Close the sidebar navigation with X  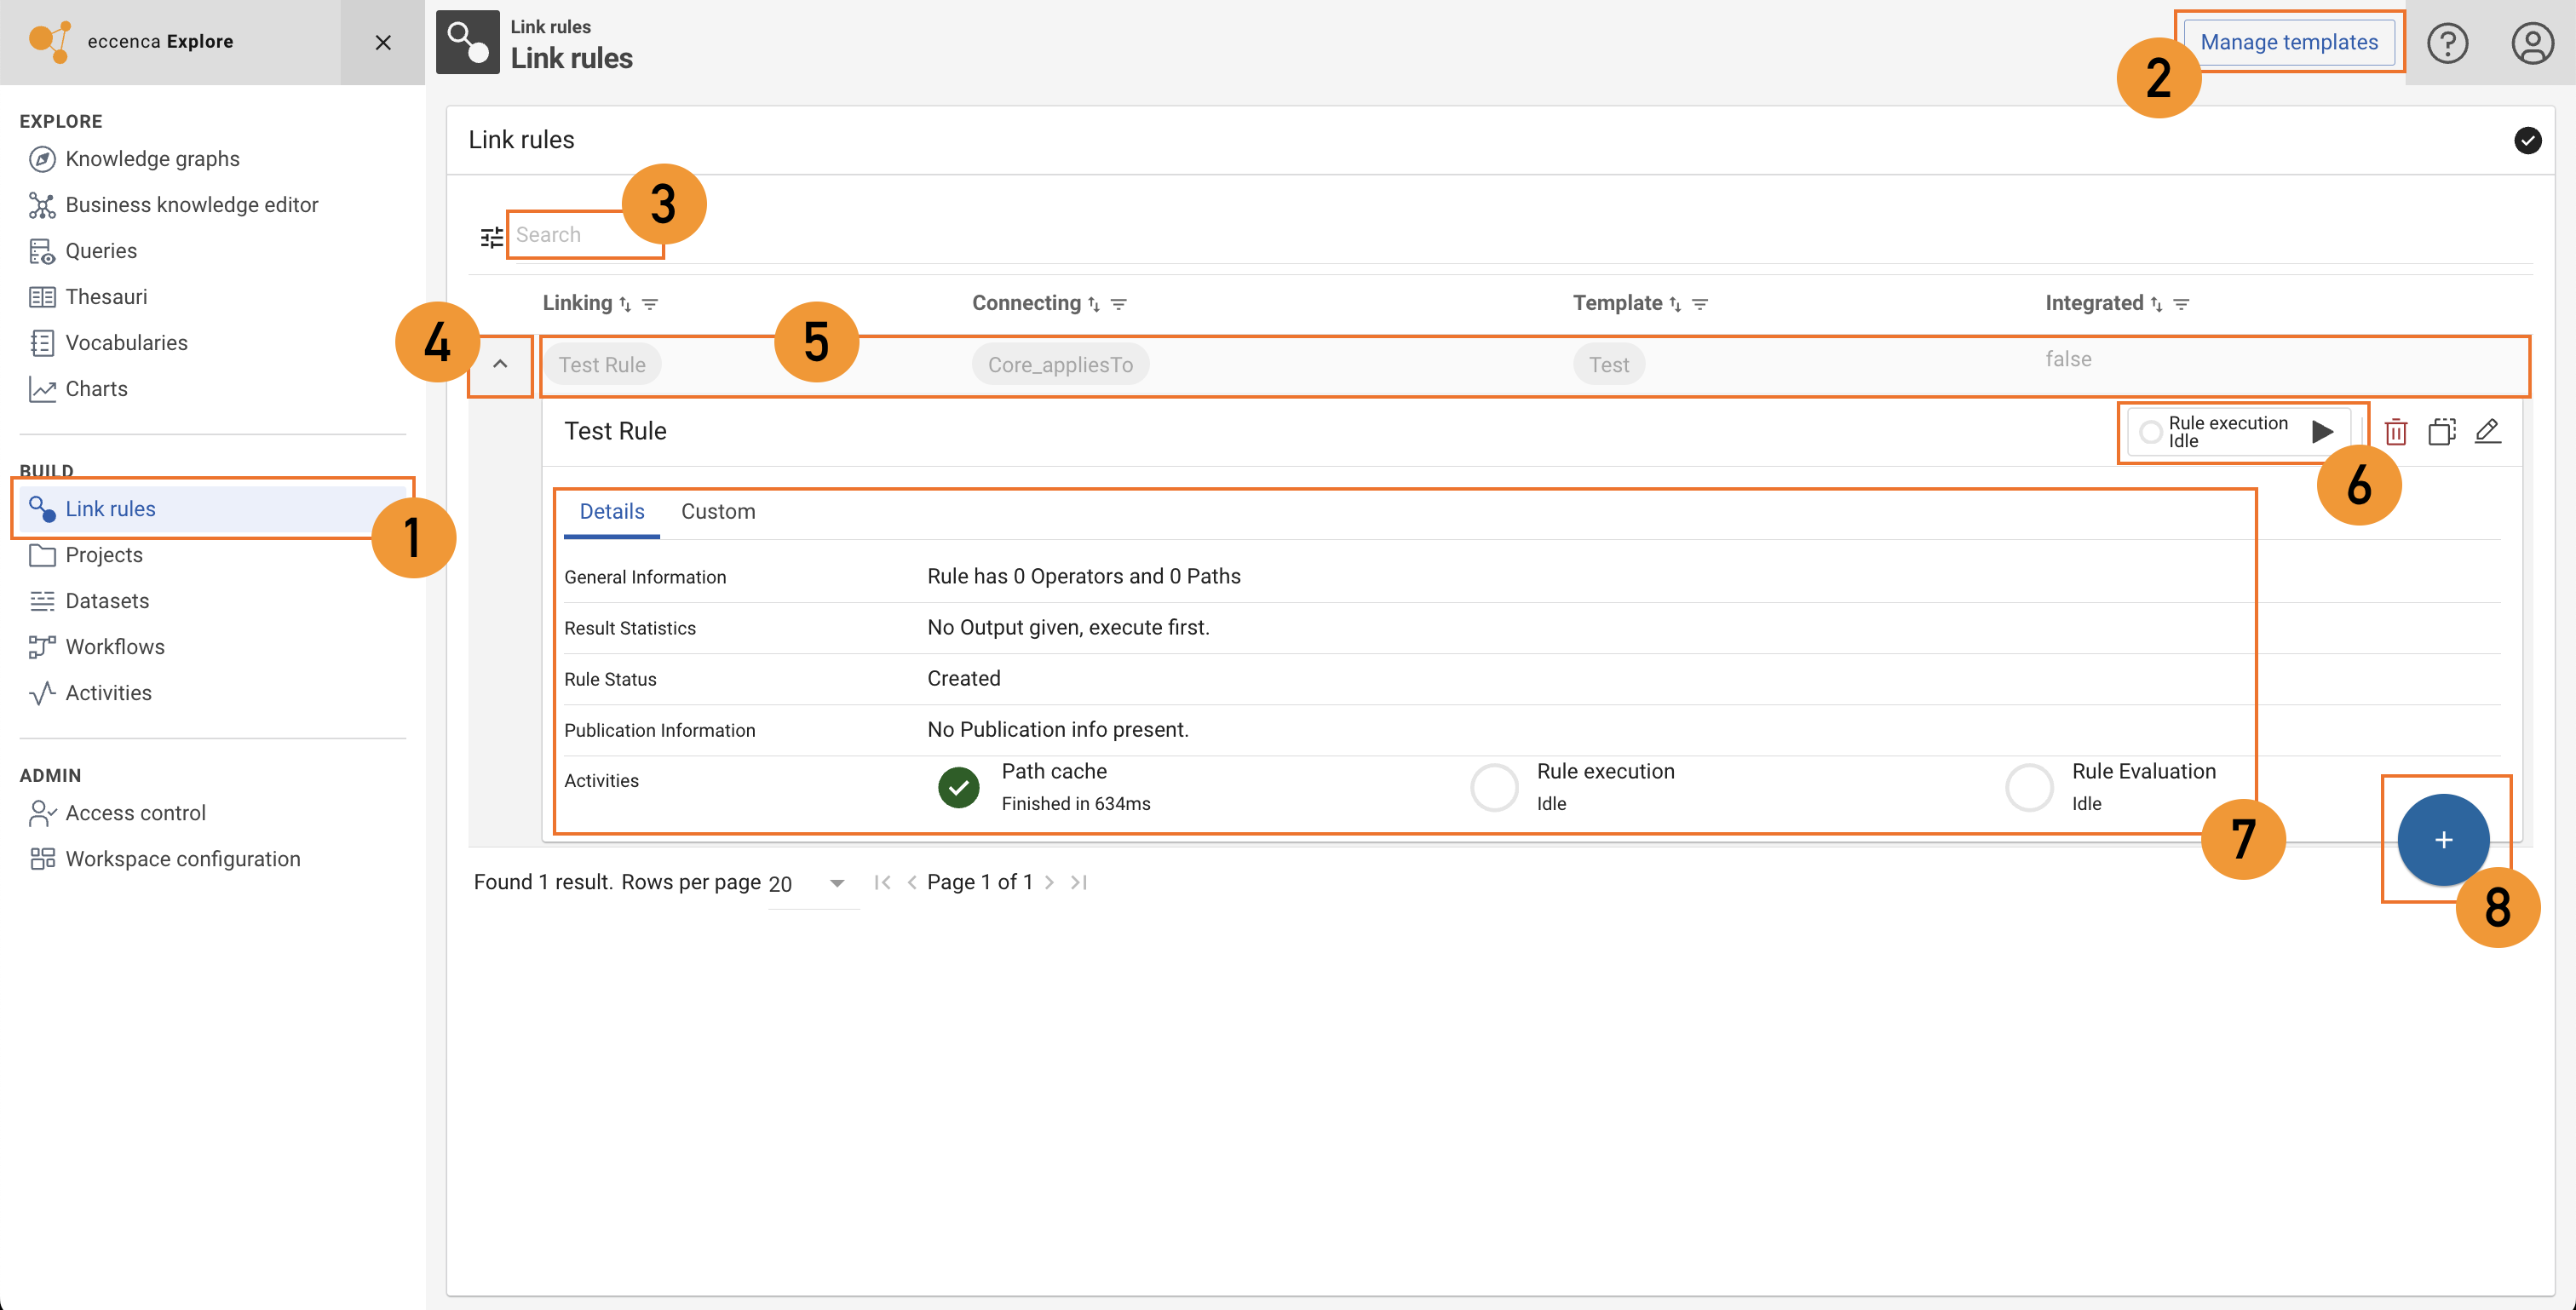383,42
